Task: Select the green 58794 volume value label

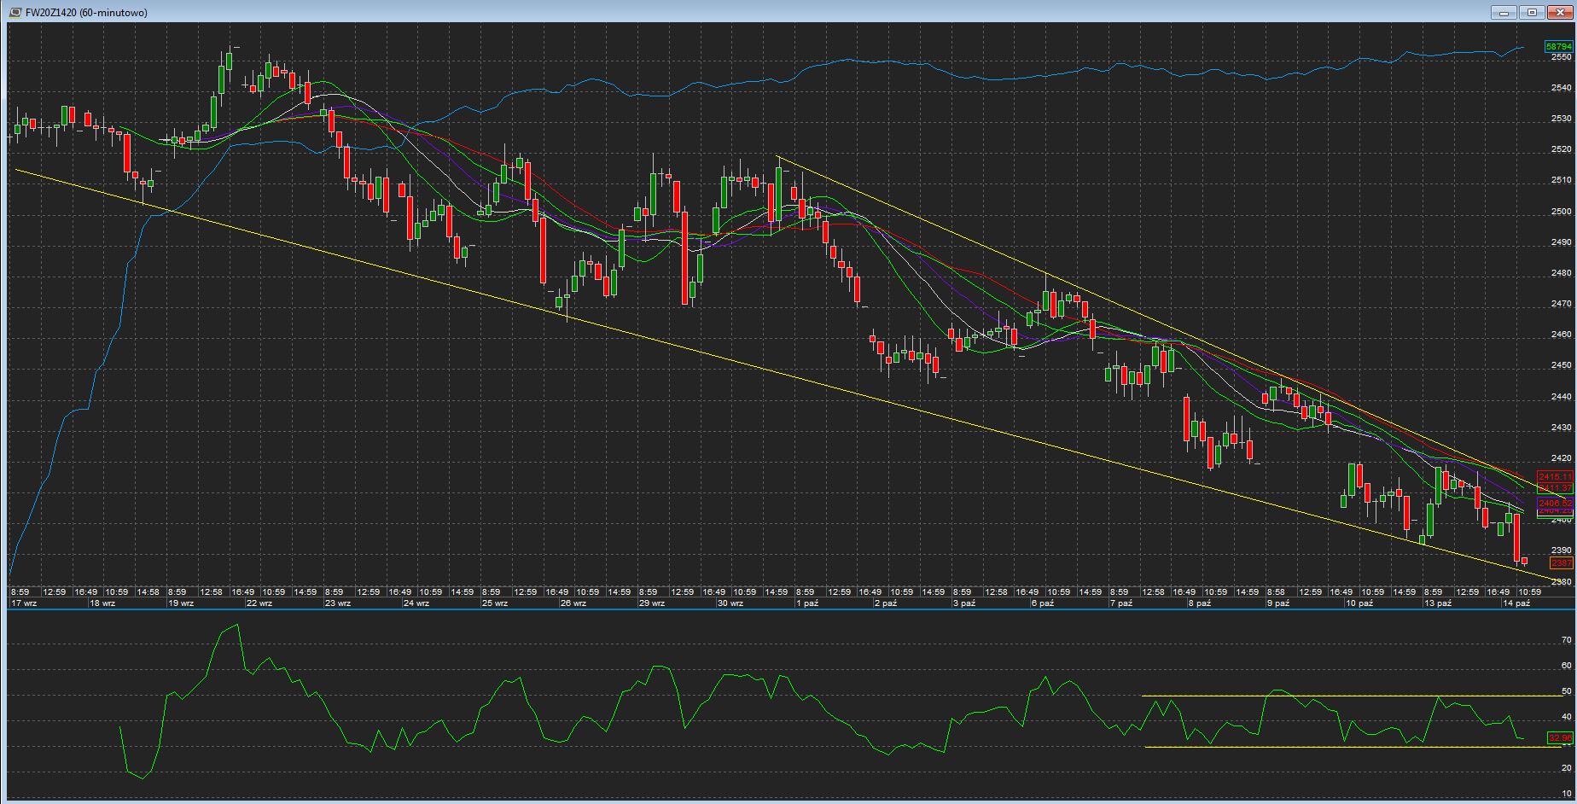Action: tap(1557, 46)
